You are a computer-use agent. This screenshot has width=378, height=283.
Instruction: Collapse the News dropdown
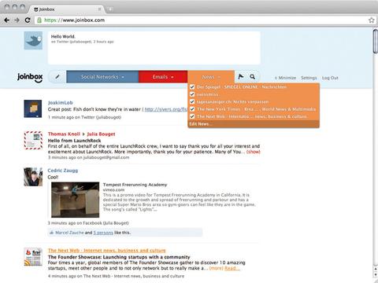point(211,77)
